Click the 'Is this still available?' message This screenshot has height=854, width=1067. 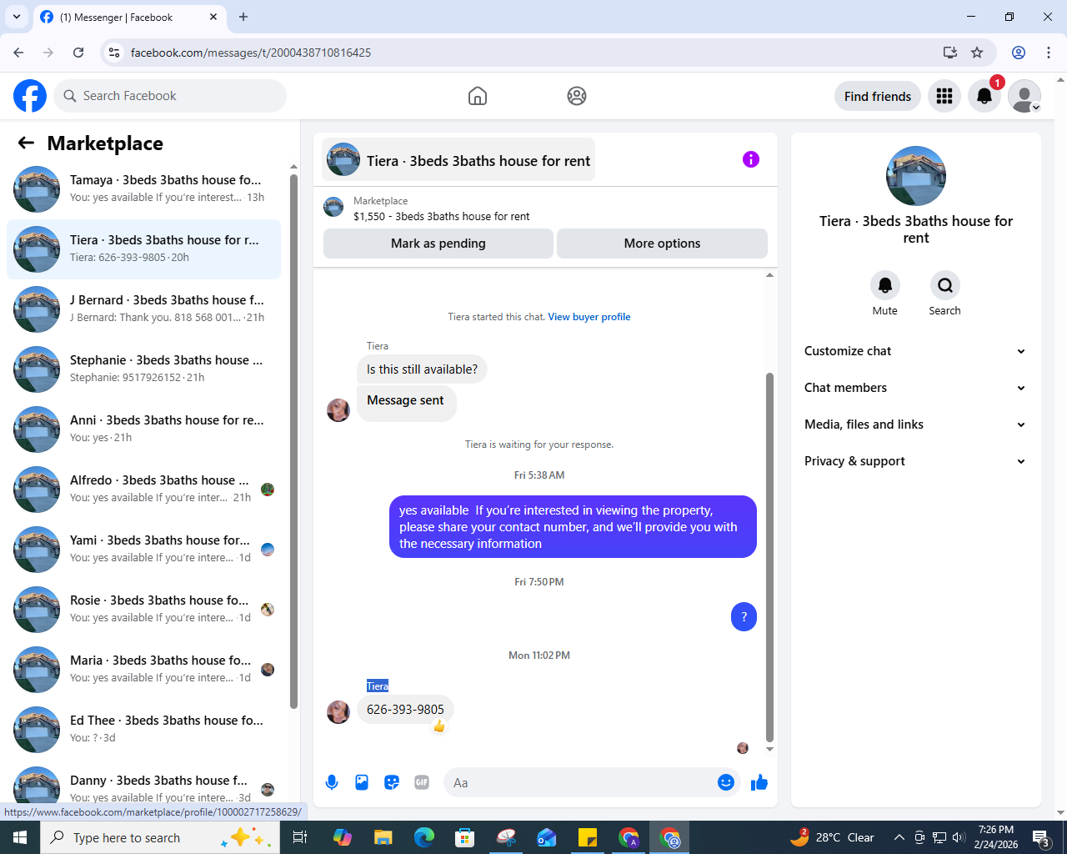tap(422, 369)
